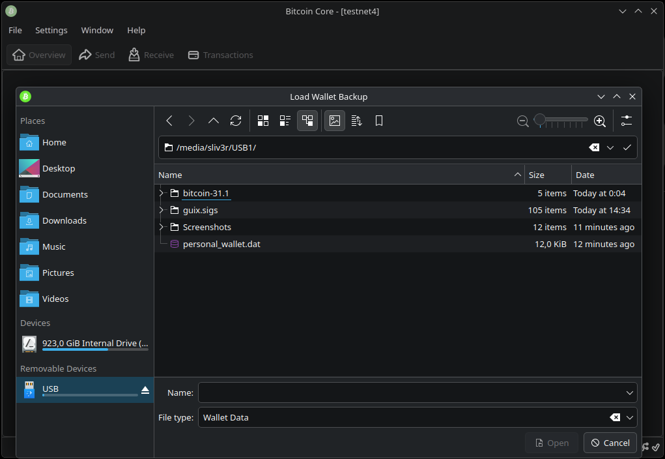Go back to the previous folder
This screenshot has width=665, height=459.
click(x=169, y=121)
